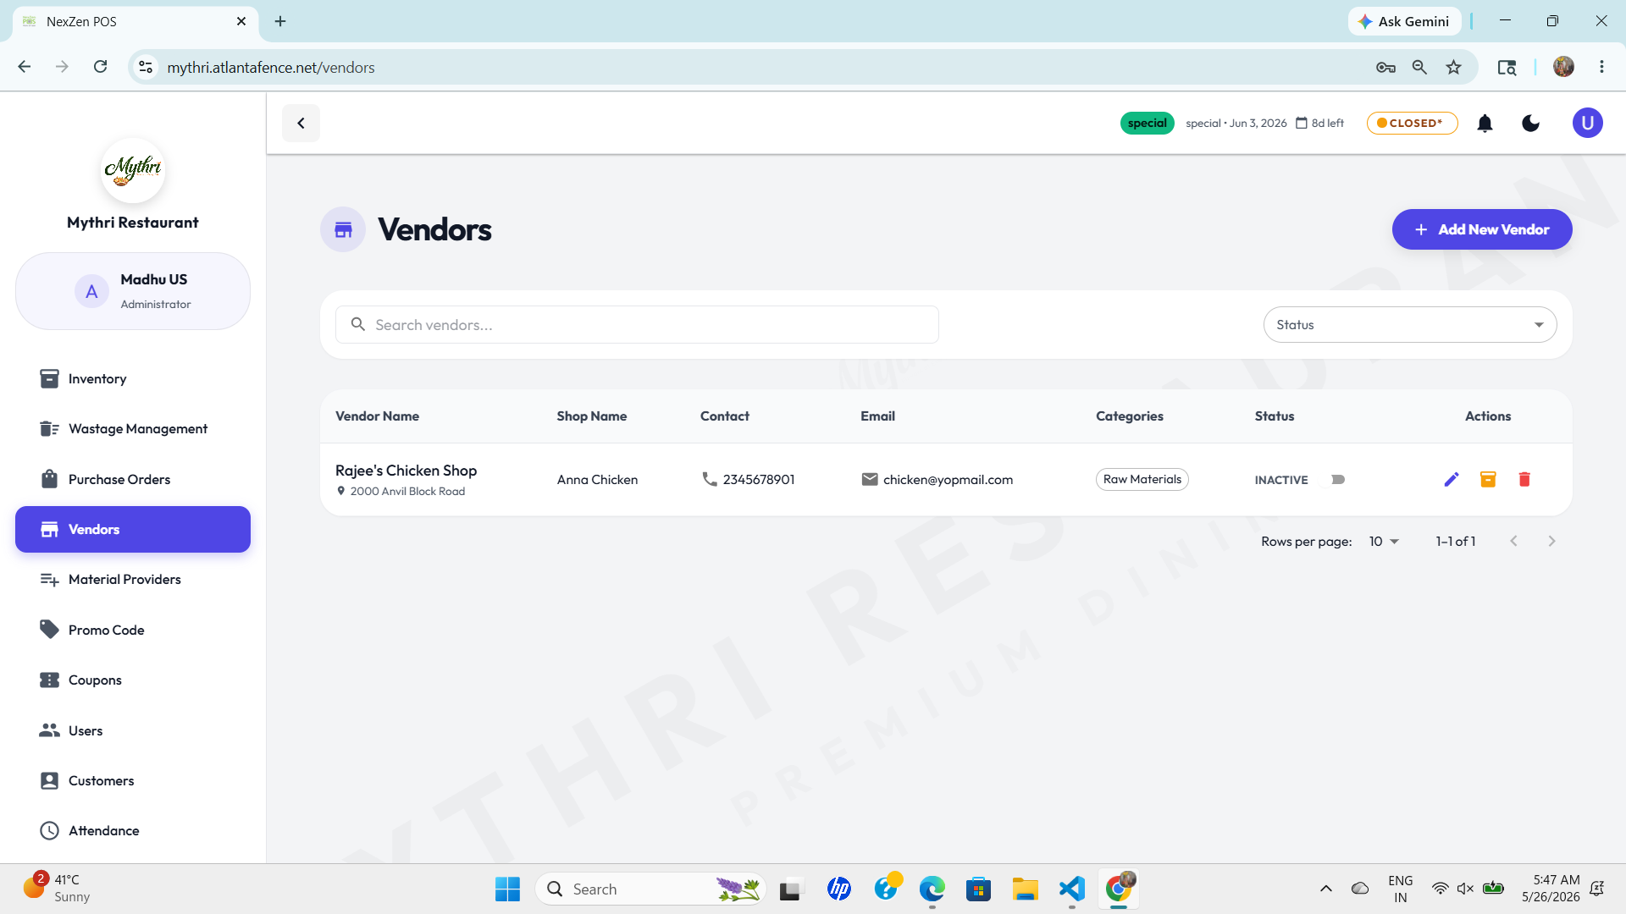
Task: Delete Rajee's Chicken Shop with the red trash icon
Action: 1524,480
